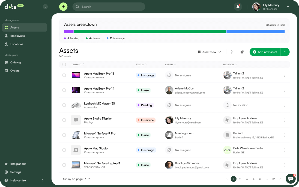The width and height of the screenshot is (299, 187).
Task: Change the Display on page dropdown
Action: (x=76, y=179)
